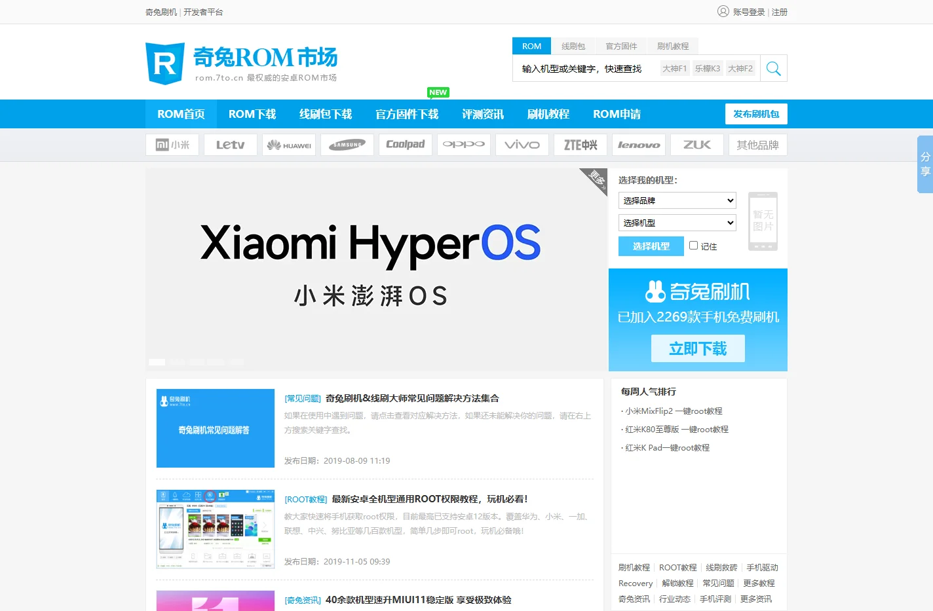The height and width of the screenshot is (611, 933).
Task: Open article 奇兔刷机&线刷大师常见问题解决方法集合
Action: [412, 398]
